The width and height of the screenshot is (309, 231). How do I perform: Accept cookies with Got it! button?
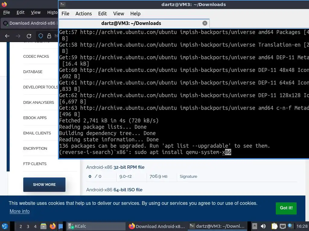[x=286, y=208]
